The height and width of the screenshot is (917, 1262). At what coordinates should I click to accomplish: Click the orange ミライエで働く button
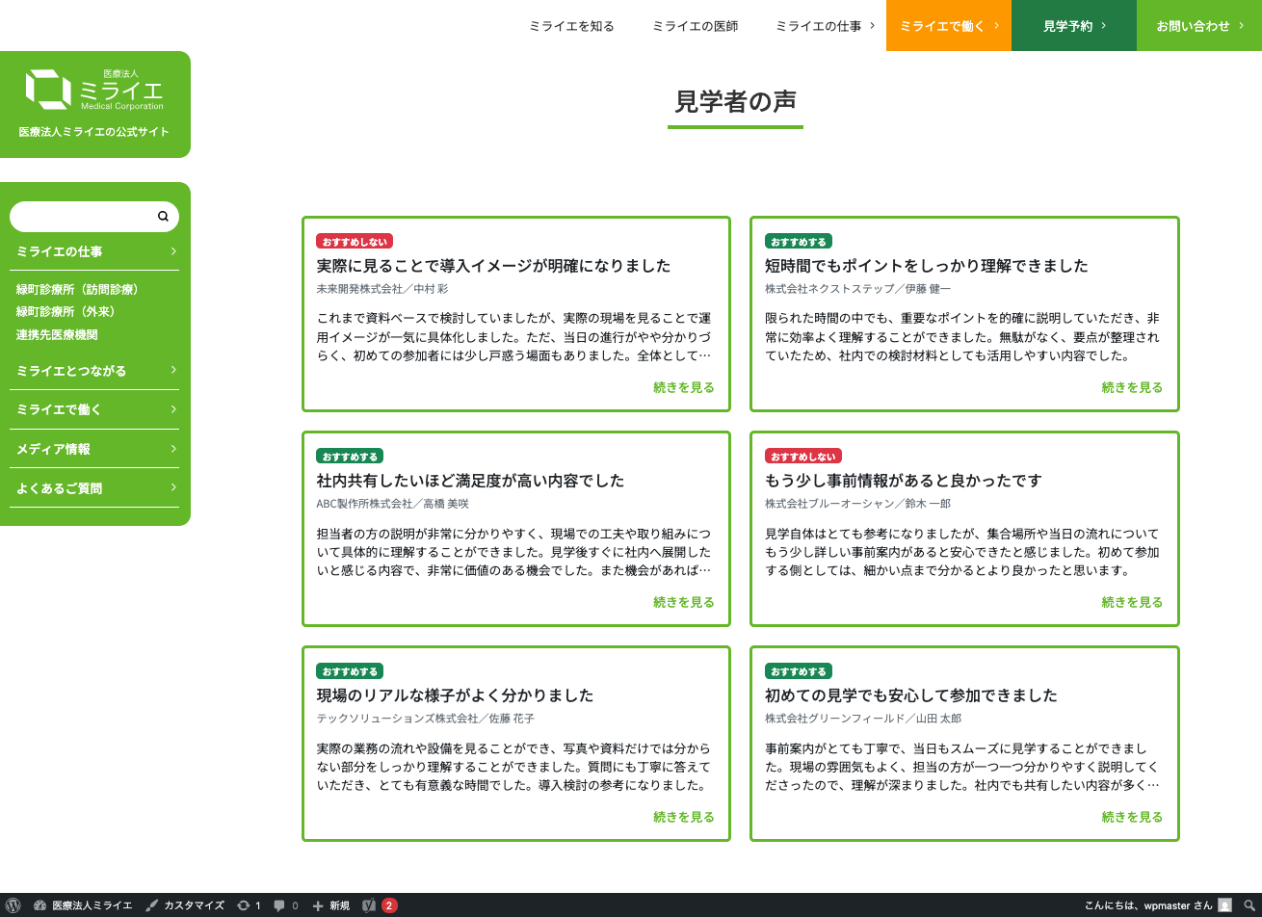948,26
